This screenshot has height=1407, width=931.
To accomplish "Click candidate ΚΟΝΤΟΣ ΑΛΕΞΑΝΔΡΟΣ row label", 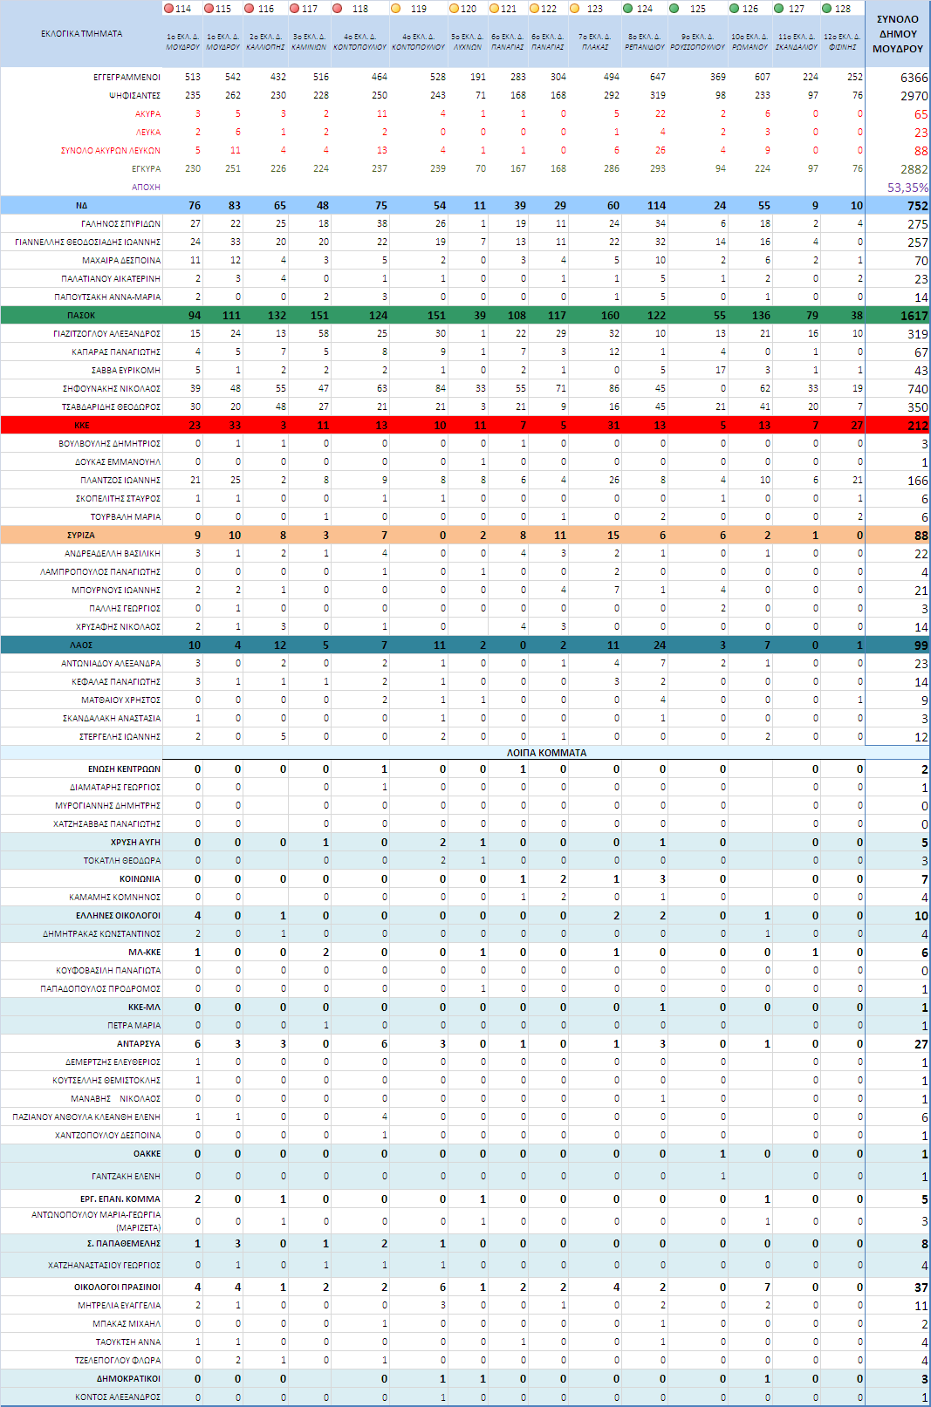I will [118, 1397].
